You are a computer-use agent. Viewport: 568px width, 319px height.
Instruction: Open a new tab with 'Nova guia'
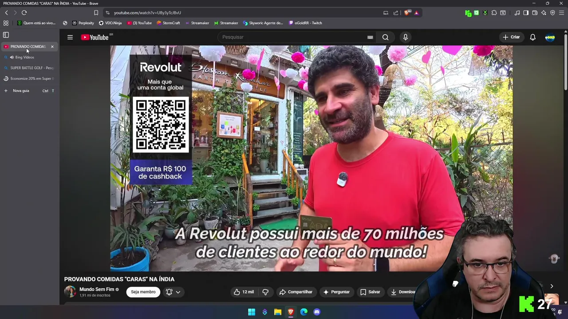coord(29,91)
